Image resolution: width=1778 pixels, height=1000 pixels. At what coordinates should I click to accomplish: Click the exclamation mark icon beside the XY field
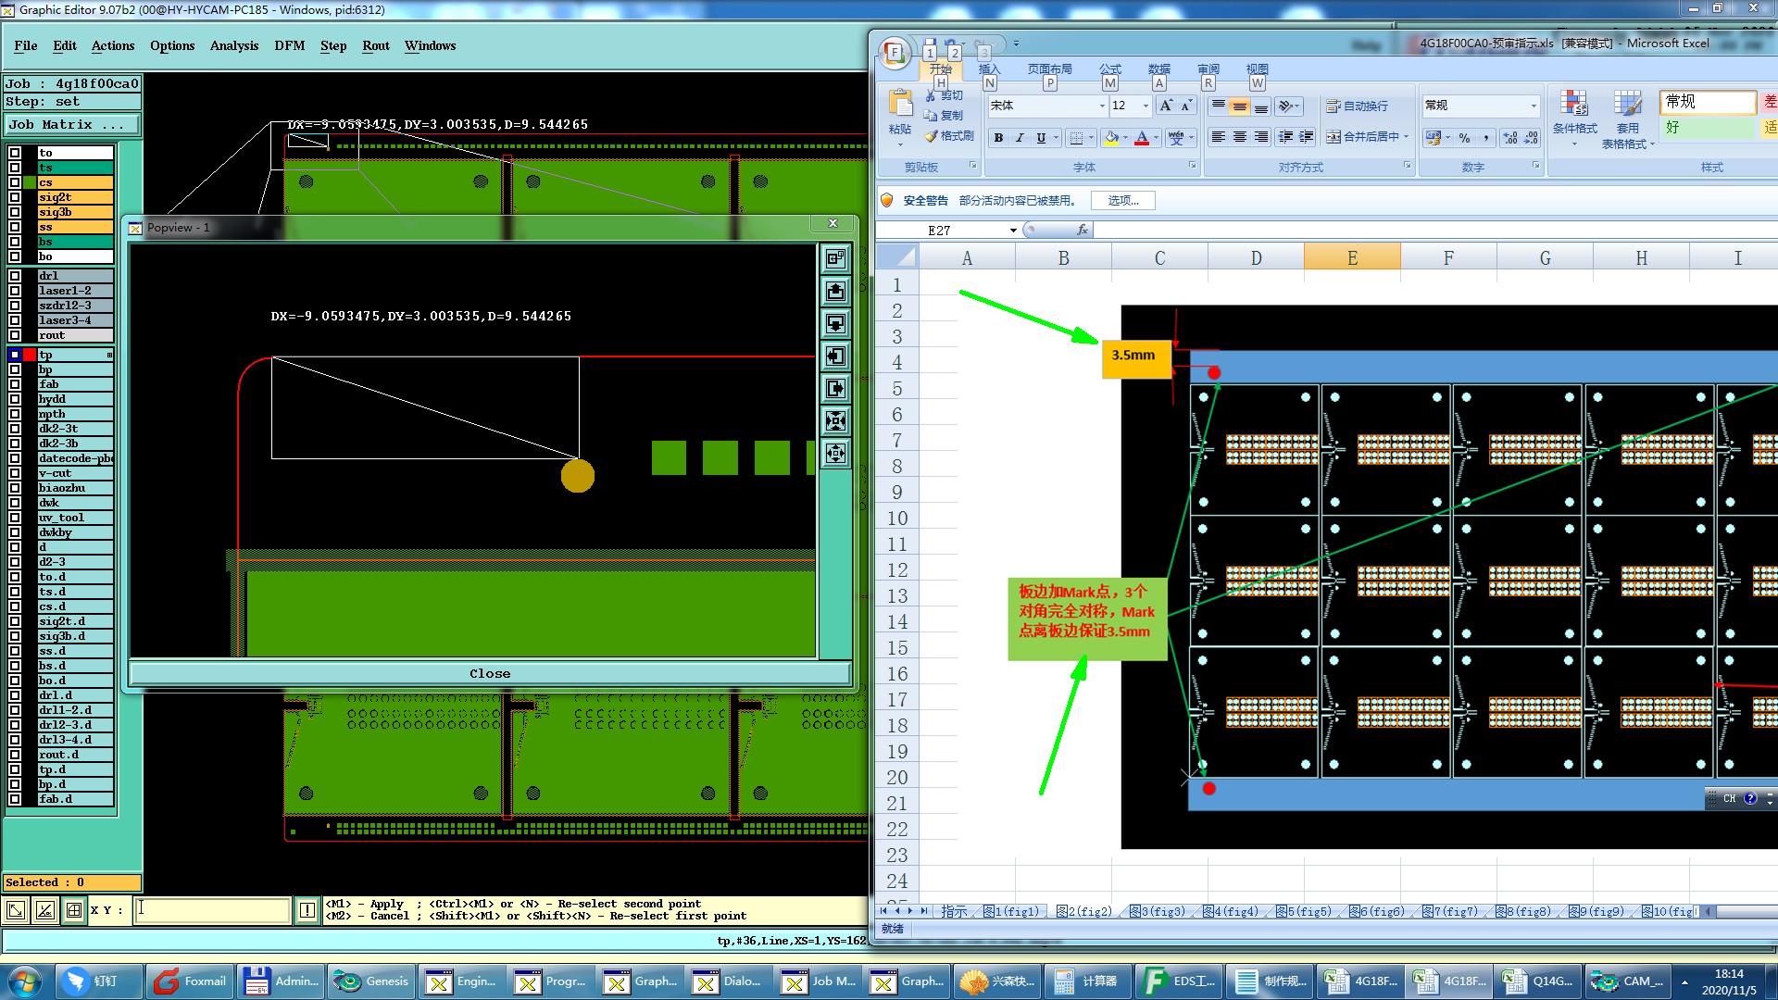(307, 910)
